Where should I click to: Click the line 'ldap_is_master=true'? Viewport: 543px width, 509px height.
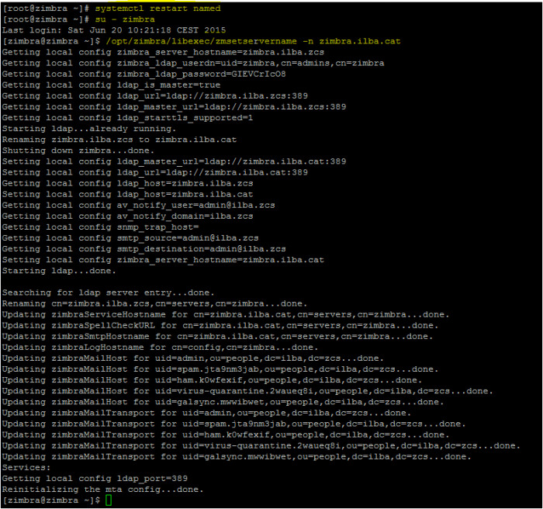click(111, 85)
